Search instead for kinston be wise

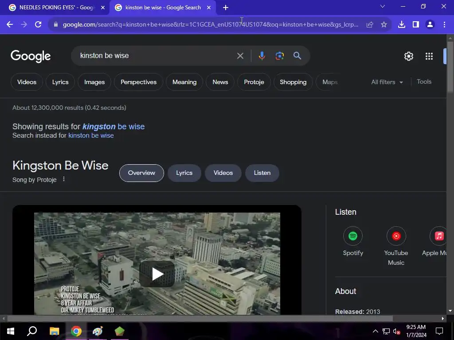91,135
